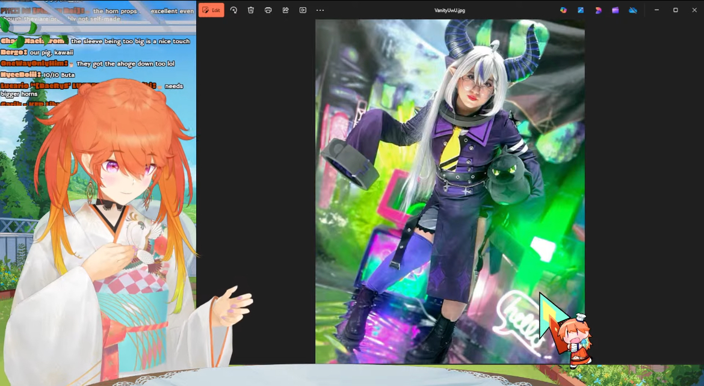Close the Photos window
The image size is (704, 386).
point(694,10)
